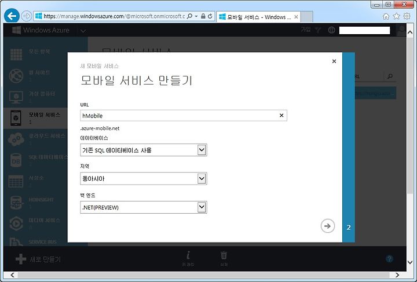Click the step 2 indicator on wizard
This screenshot has width=417, height=282.
pos(349,228)
